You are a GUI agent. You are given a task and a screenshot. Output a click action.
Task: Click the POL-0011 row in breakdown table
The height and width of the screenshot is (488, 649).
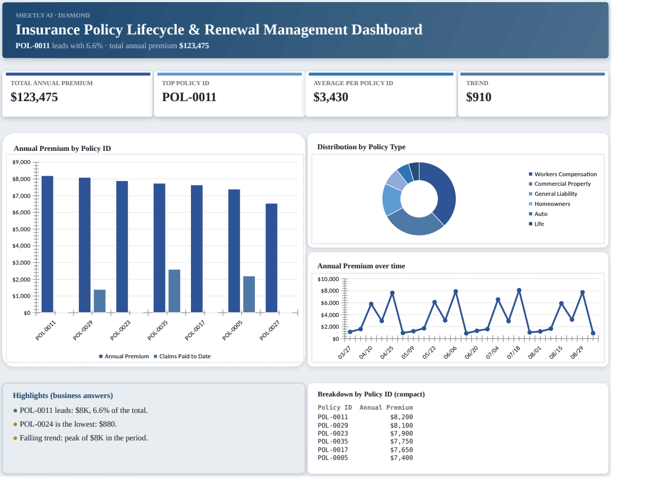pyautogui.click(x=365, y=417)
